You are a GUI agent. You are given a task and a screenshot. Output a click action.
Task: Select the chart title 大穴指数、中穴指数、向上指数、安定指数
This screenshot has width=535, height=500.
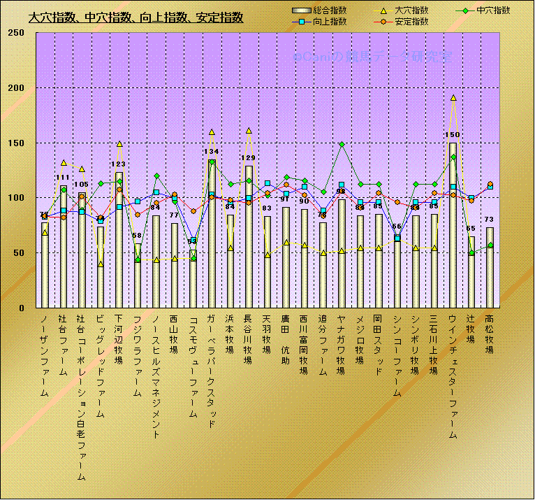click(x=135, y=17)
